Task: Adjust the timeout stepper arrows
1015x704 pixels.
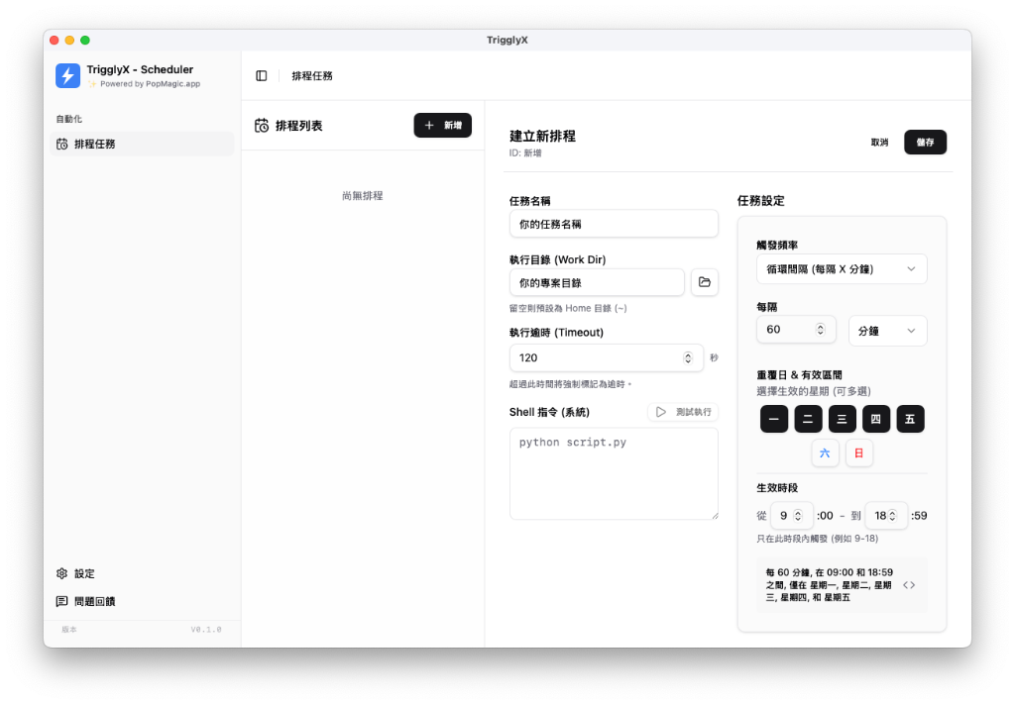Action: point(688,357)
